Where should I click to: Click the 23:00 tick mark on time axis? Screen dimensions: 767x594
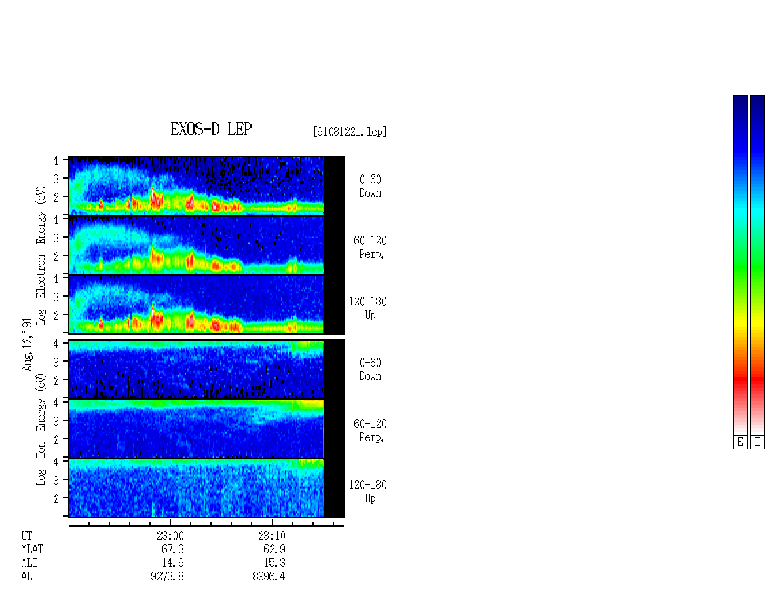click(170, 523)
